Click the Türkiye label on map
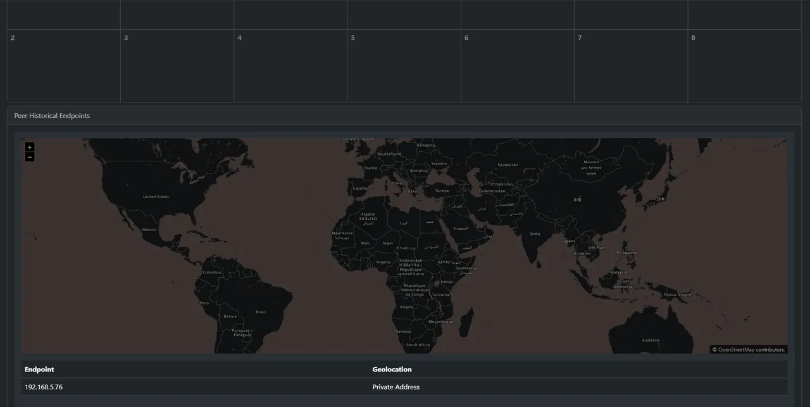The image size is (810, 407). pyautogui.click(x=442, y=190)
